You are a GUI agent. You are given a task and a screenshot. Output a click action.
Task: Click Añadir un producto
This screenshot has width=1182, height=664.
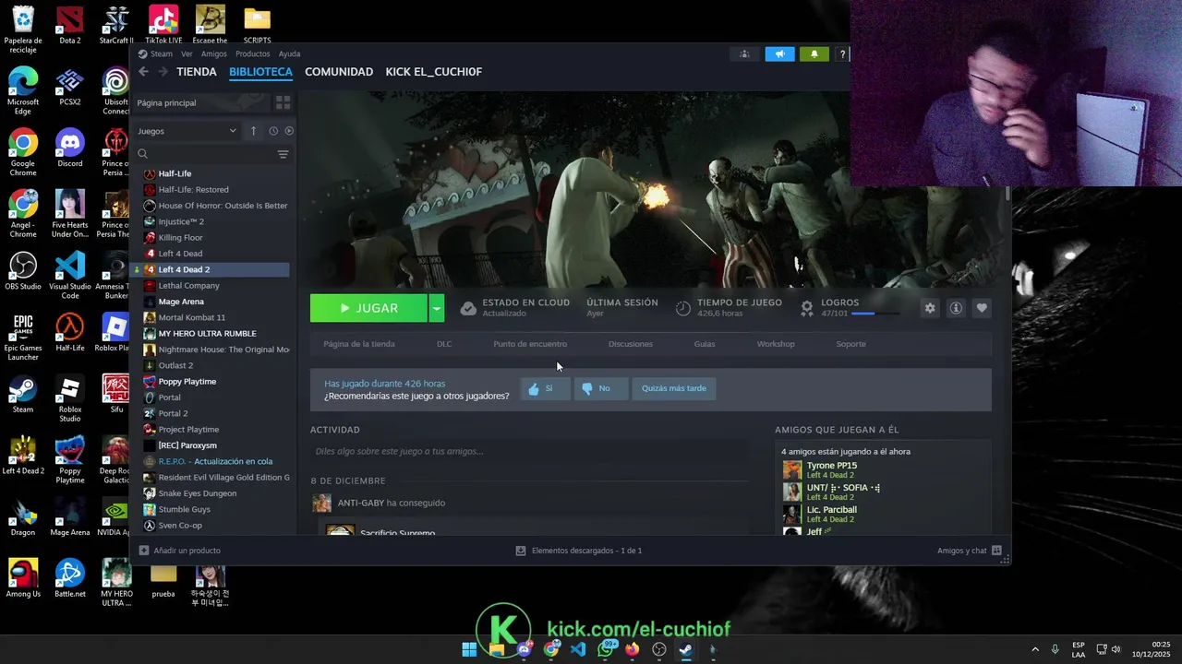180,551
